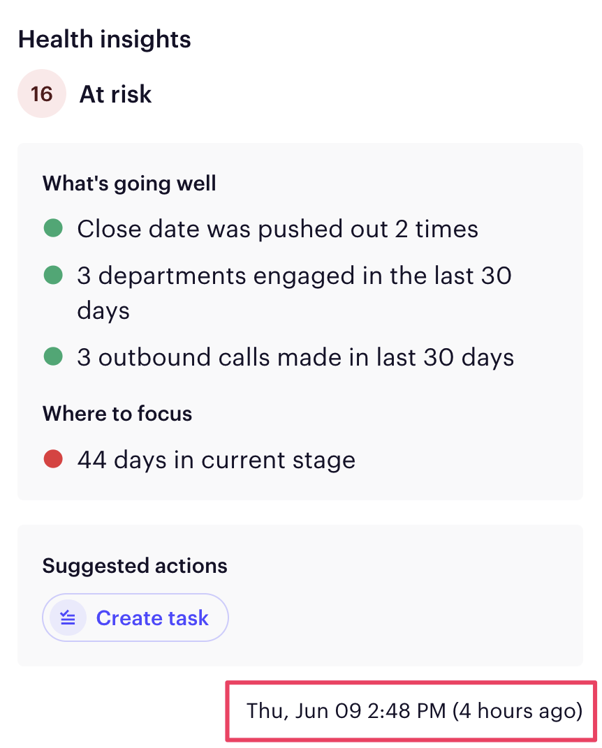The width and height of the screenshot is (602, 748).
Task: Click the health score badge showing 16
Action: pyautogui.click(x=41, y=93)
